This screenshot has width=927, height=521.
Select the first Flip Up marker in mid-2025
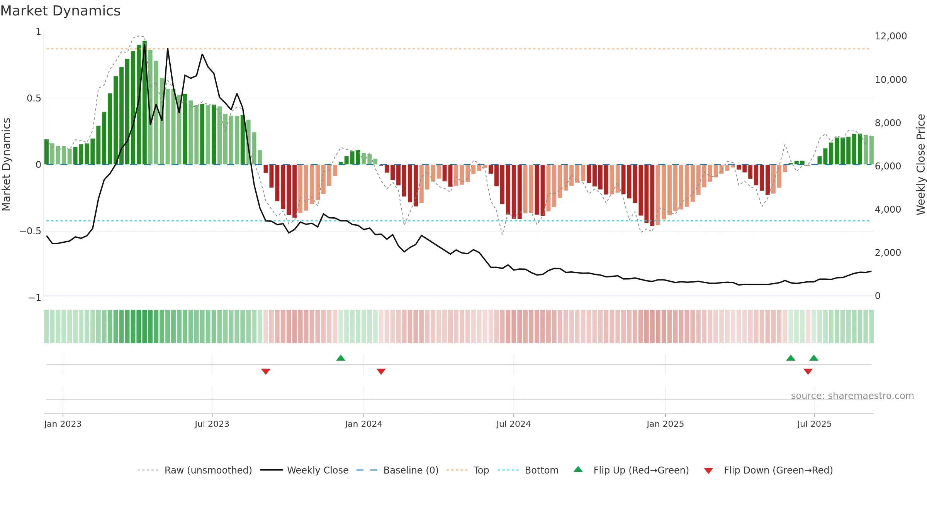coord(791,358)
